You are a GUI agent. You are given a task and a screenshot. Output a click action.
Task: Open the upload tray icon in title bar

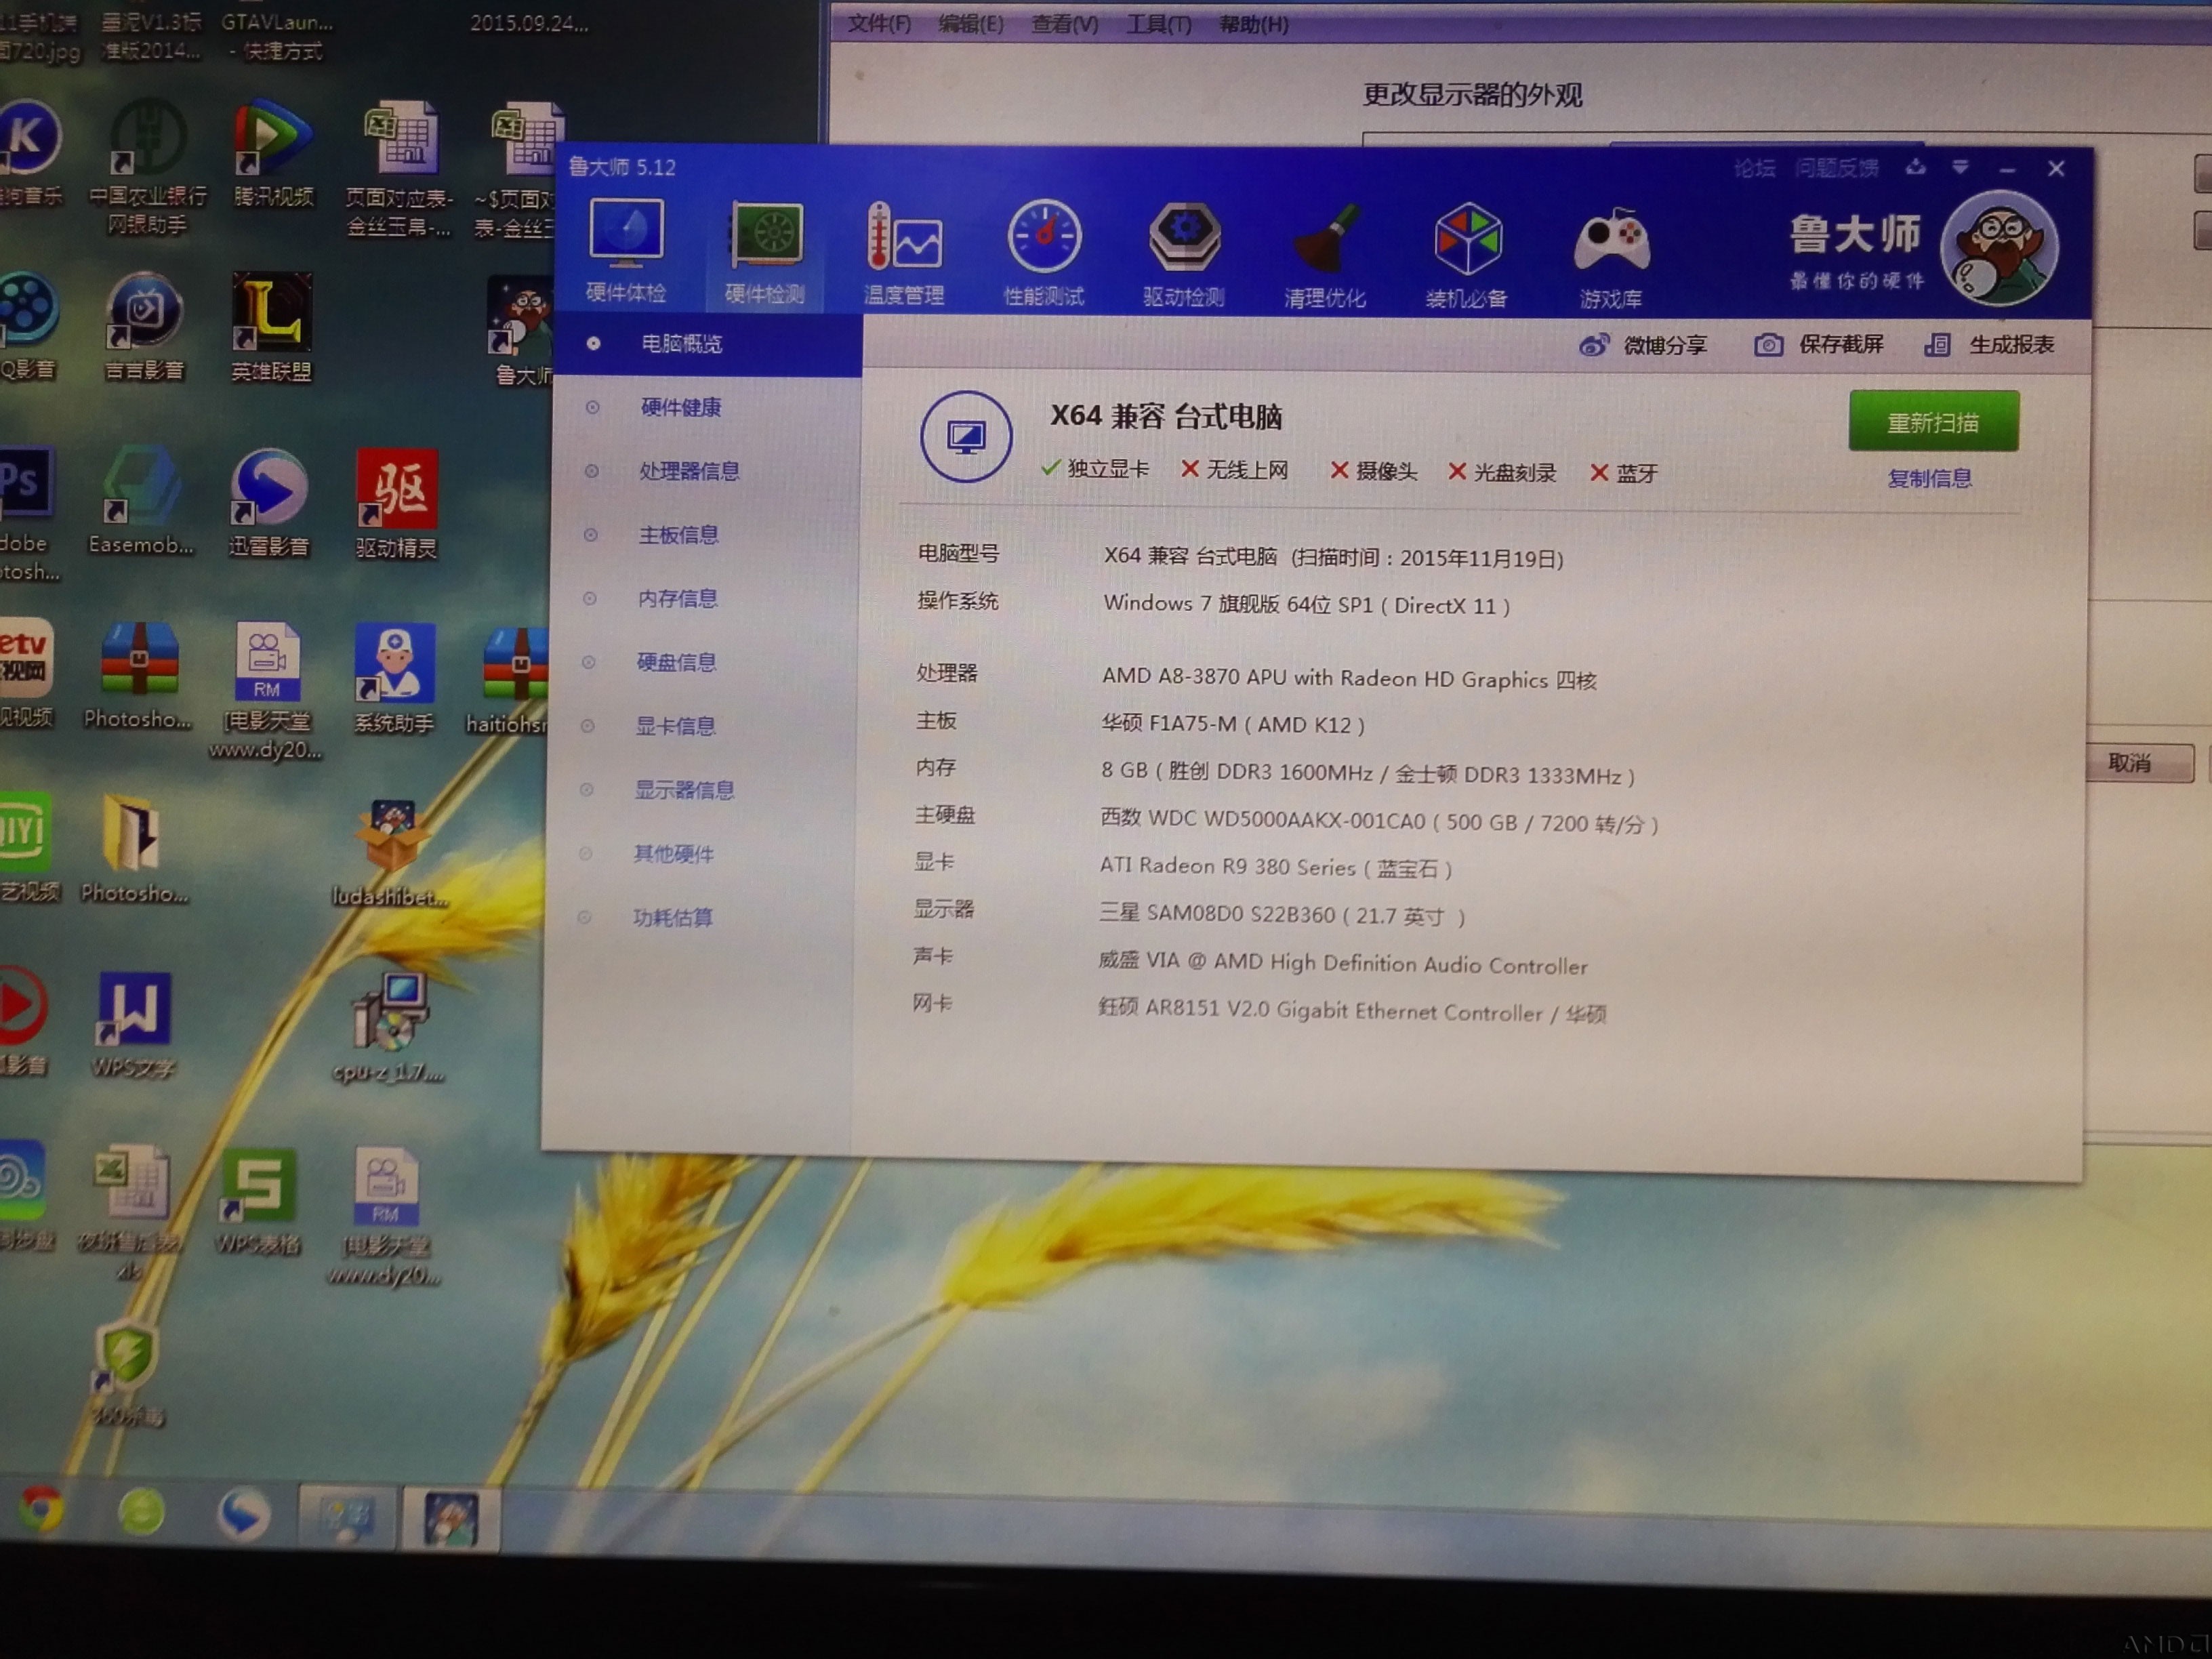click(1915, 167)
